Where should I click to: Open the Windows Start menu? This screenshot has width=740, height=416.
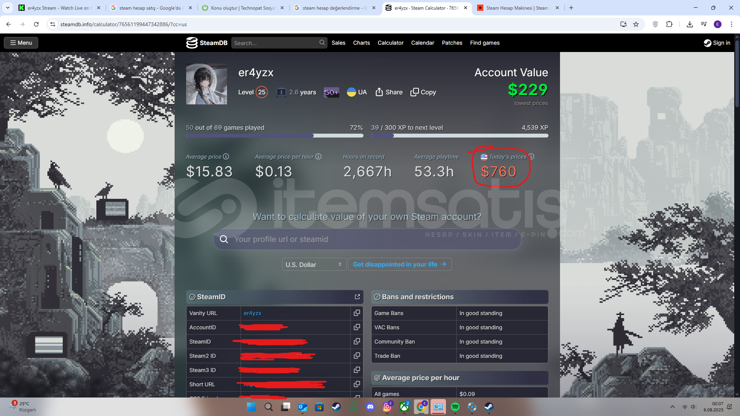[251, 407]
